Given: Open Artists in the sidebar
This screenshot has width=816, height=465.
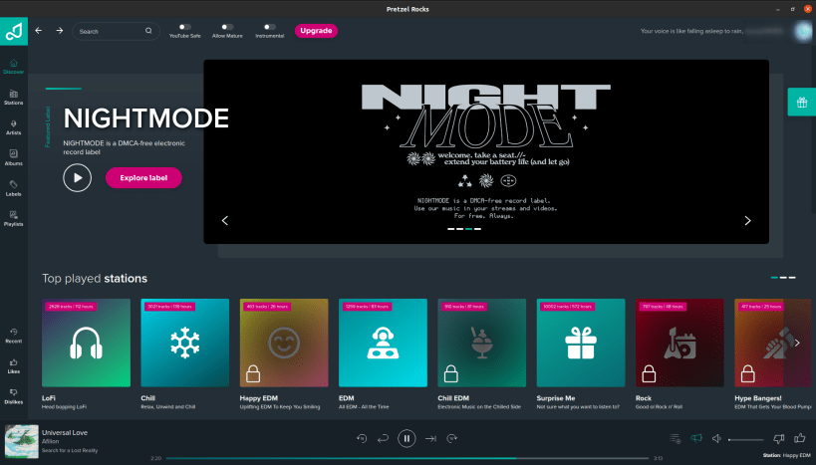Looking at the screenshot, I should tap(14, 127).
